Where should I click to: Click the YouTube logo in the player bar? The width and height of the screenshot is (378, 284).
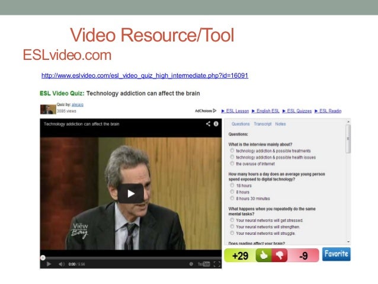pos(204,264)
